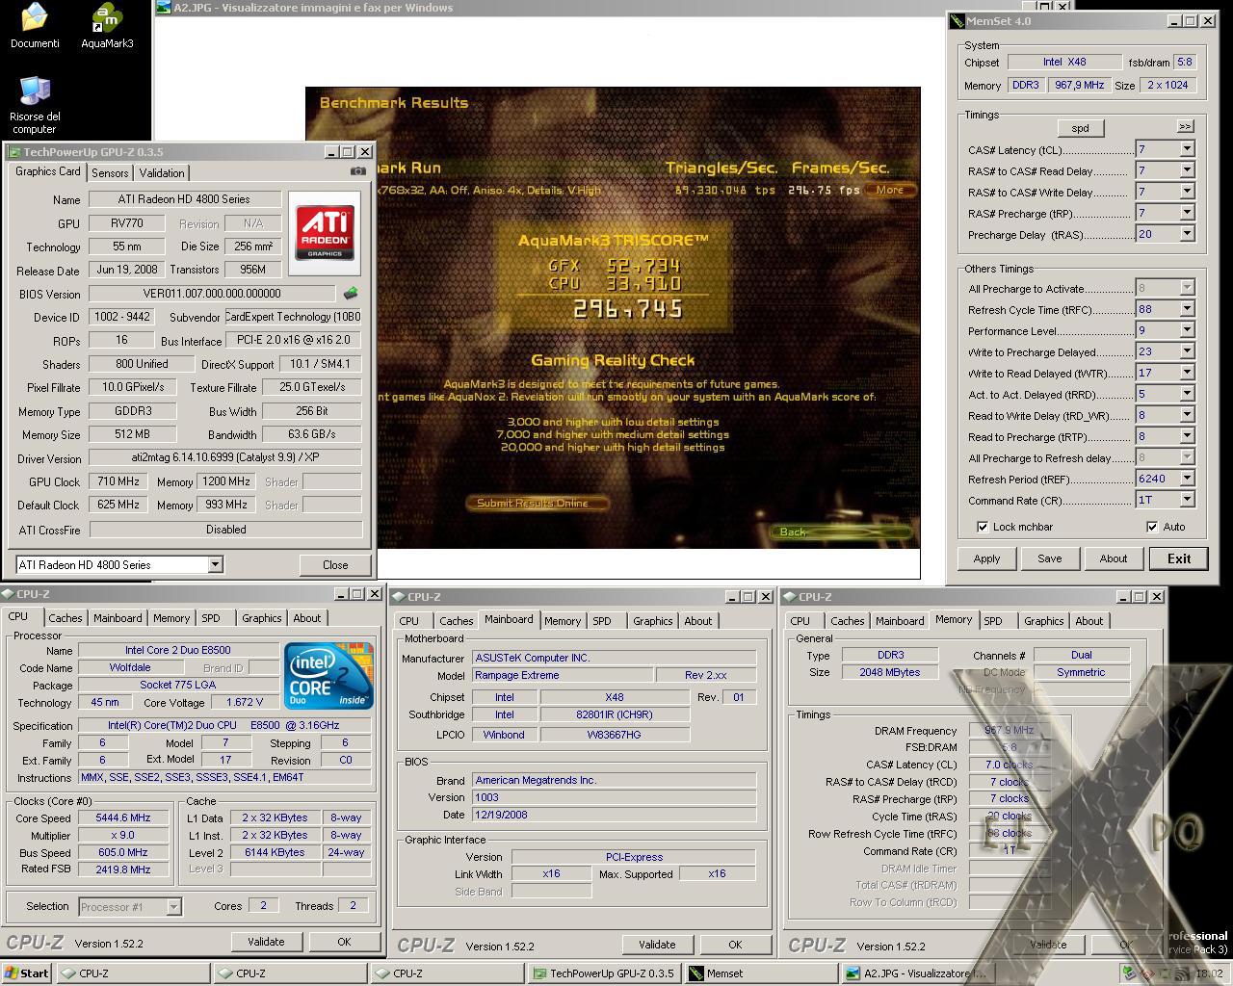This screenshot has width=1233, height=986.
Task: Click OK in the middle CPU-Z window
Action: click(x=735, y=945)
